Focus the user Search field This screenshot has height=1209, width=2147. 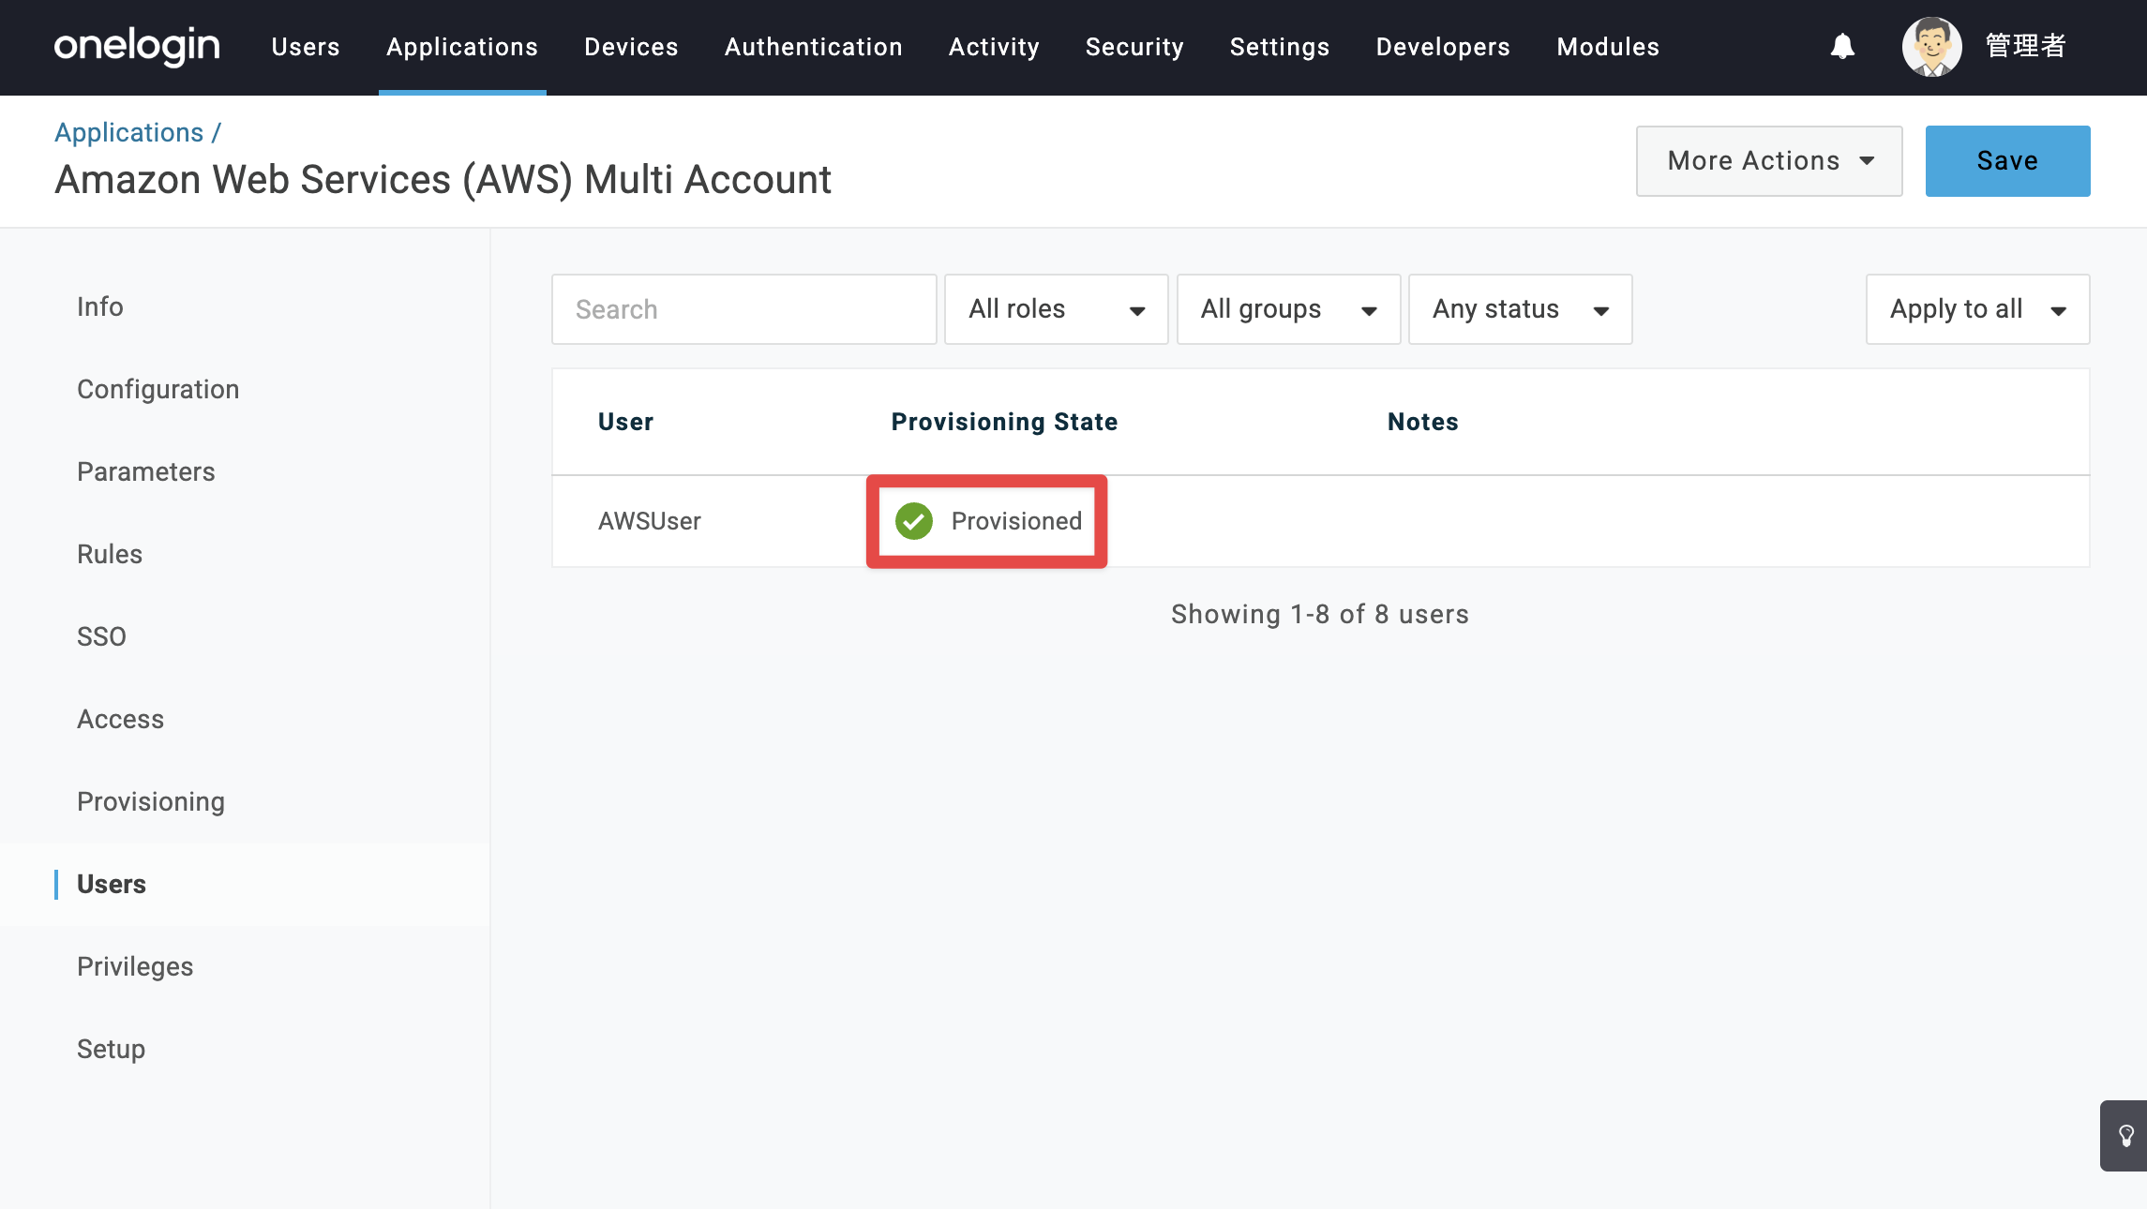coord(744,309)
